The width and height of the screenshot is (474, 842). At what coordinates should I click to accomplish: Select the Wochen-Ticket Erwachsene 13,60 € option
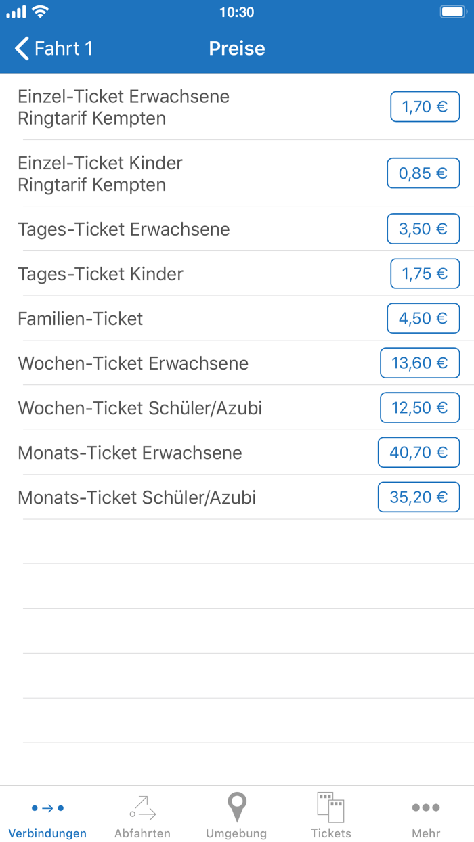tap(420, 363)
